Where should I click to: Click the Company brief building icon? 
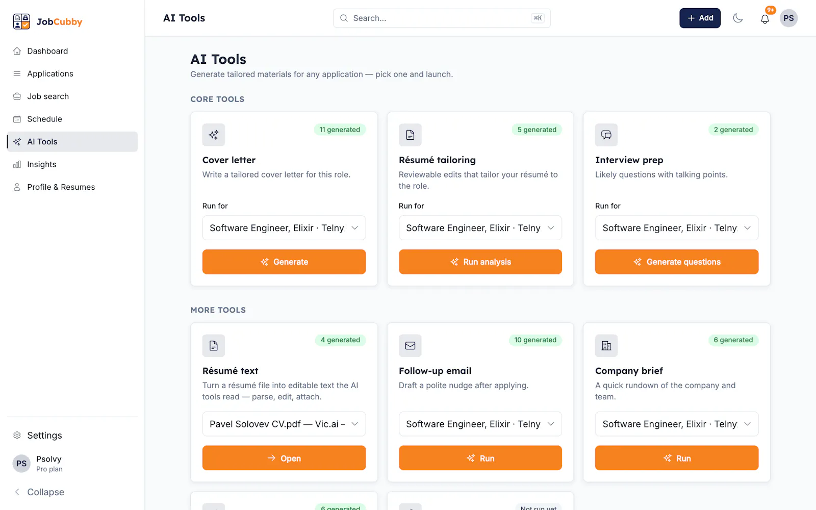606,345
